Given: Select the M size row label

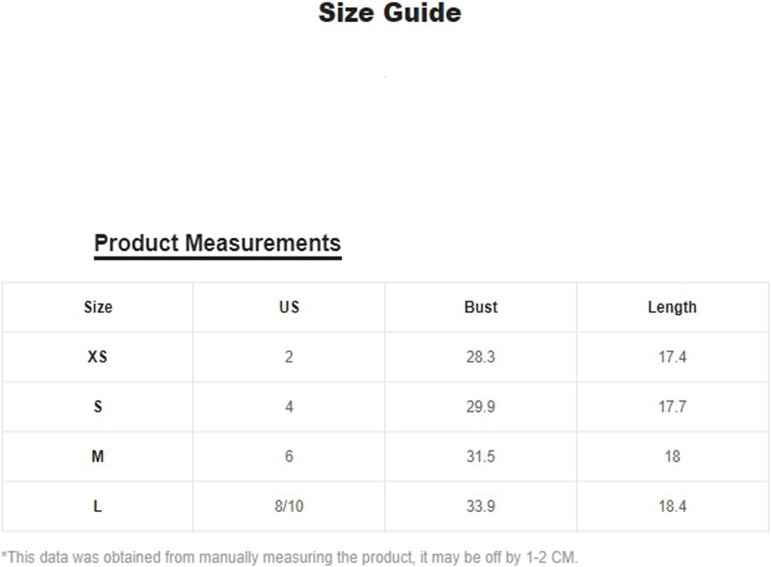Looking at the screenshot, I should tap(98, 456).
